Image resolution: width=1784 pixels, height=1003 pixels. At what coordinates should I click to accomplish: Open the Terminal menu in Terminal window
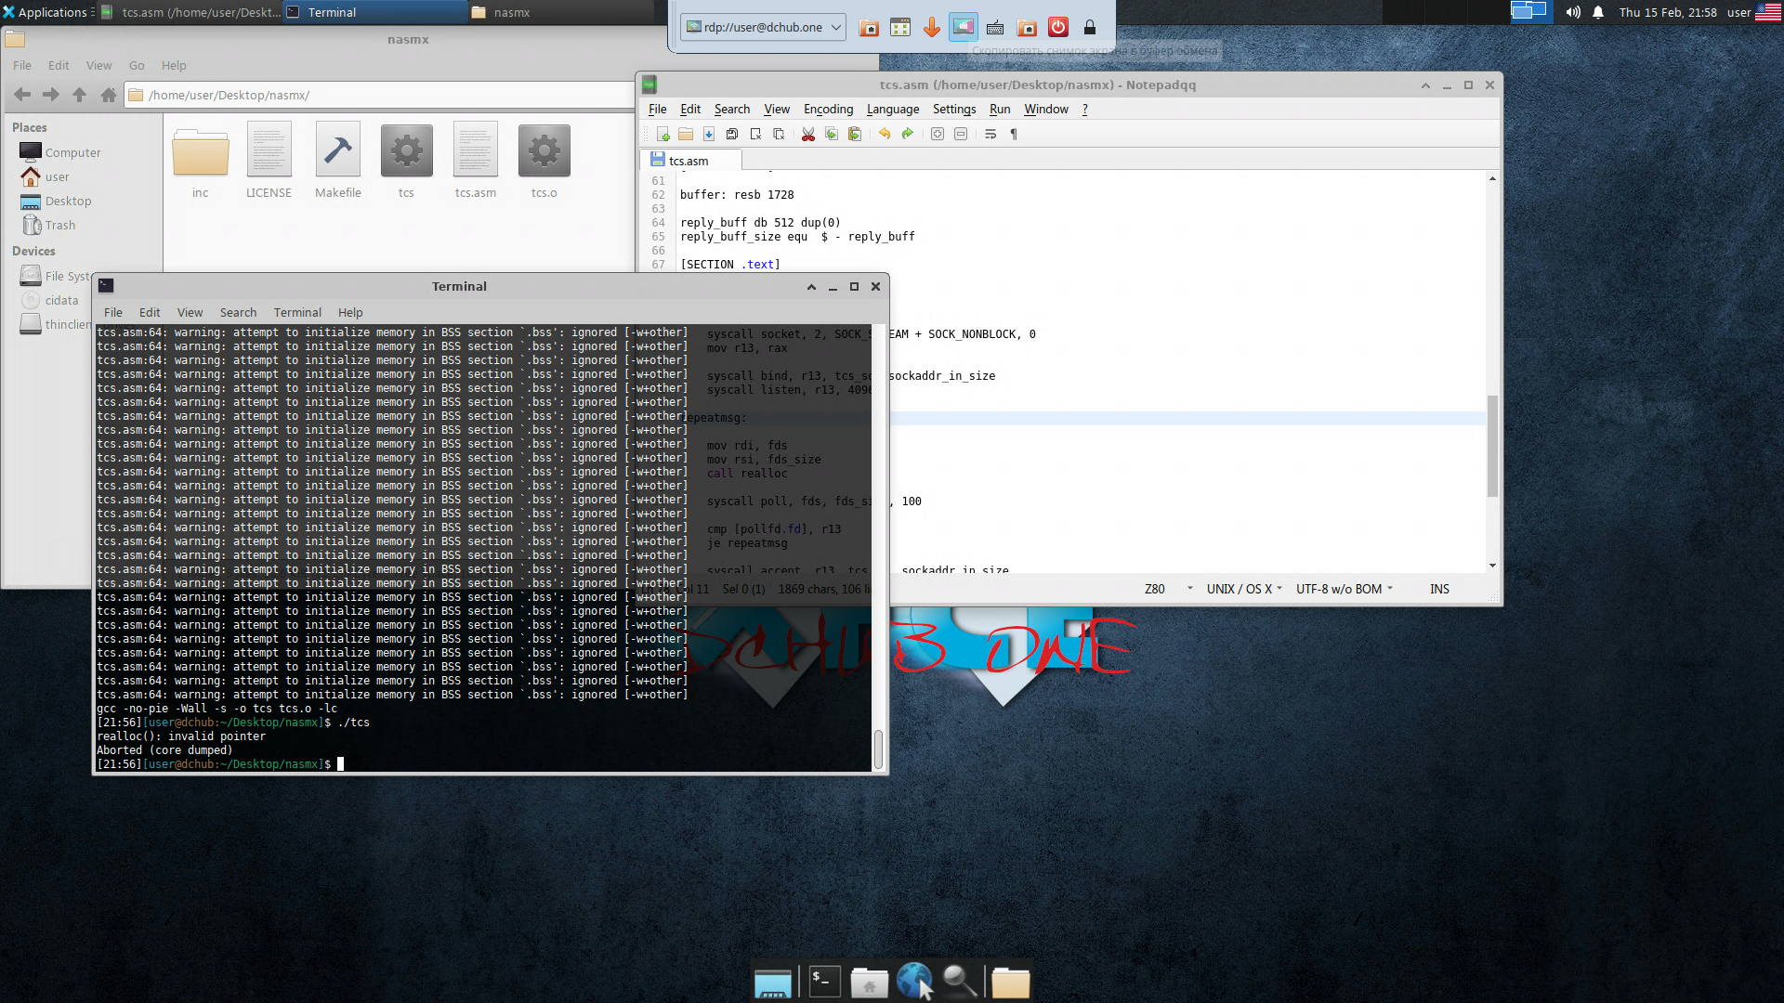tap(297, 313)
